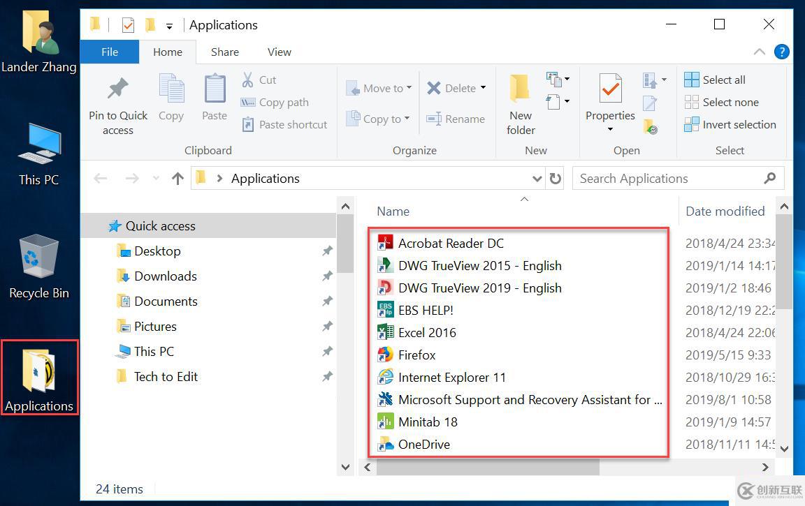The image size is (805, 506).
Task: Open the View tab
Action: point(279,52)
